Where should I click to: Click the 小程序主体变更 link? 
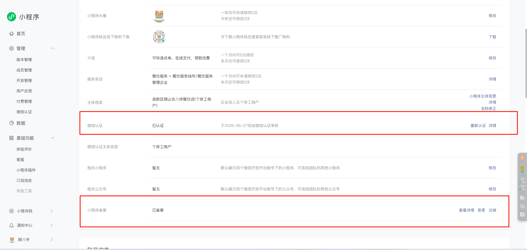[x=483, y=96]
